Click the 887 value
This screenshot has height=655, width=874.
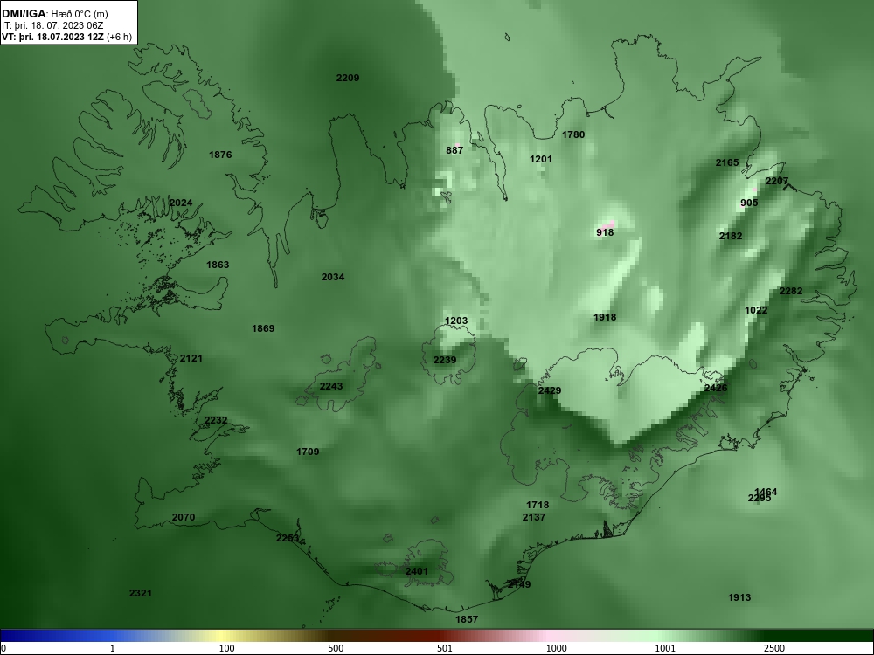point(454,150)
